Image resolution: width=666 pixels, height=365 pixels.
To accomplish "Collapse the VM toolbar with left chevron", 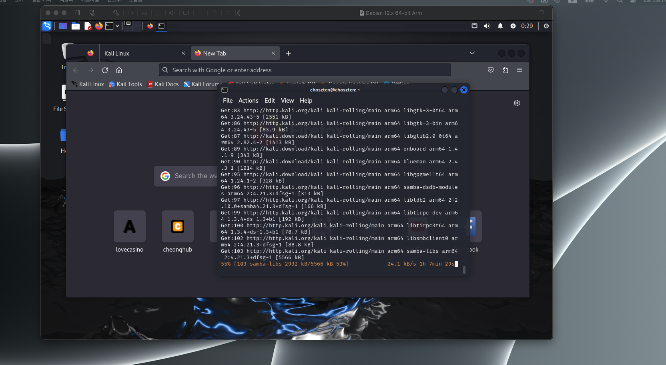I will coord(239,13).
